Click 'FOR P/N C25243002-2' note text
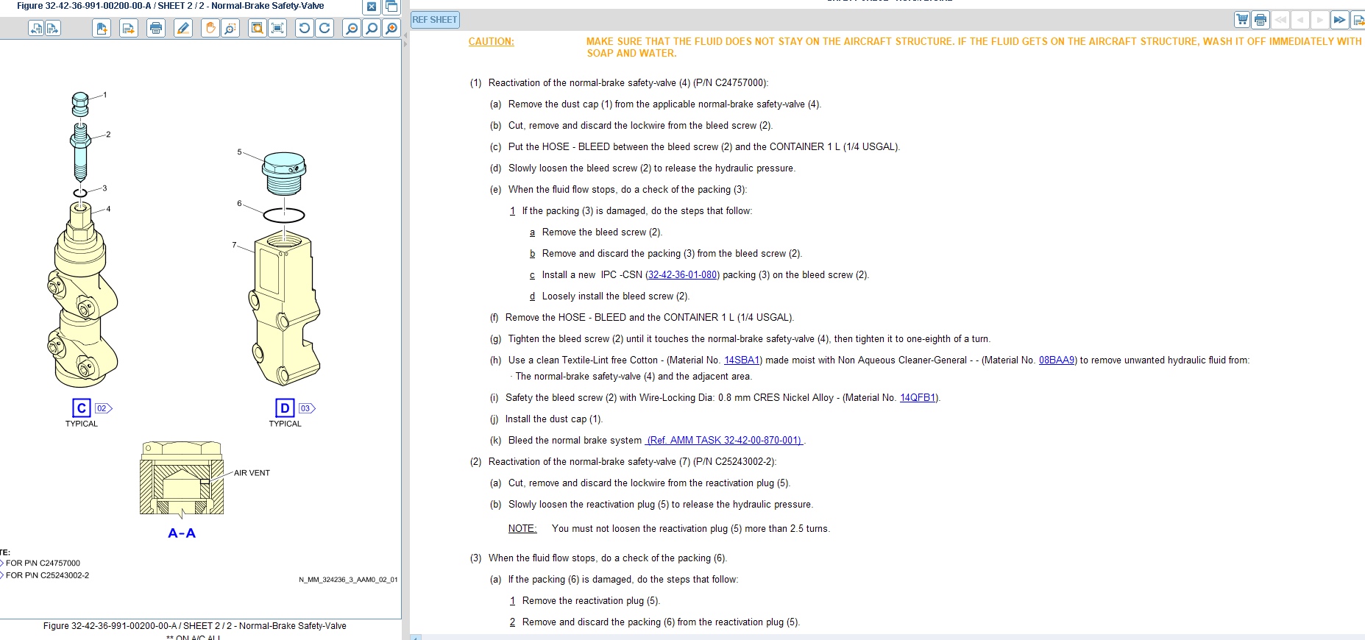This screenshot has width=1365, height=640. click(47, 576)
